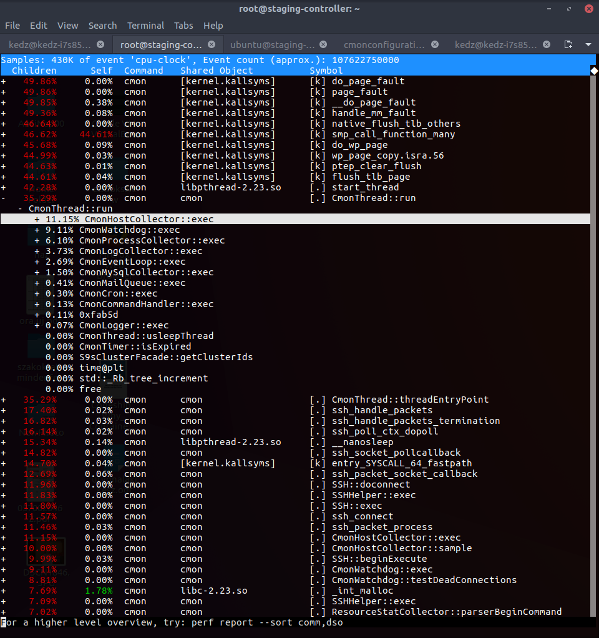Click the perf report hint line
The height and width of the screenshot is (638, 599).
coord(172,622)
